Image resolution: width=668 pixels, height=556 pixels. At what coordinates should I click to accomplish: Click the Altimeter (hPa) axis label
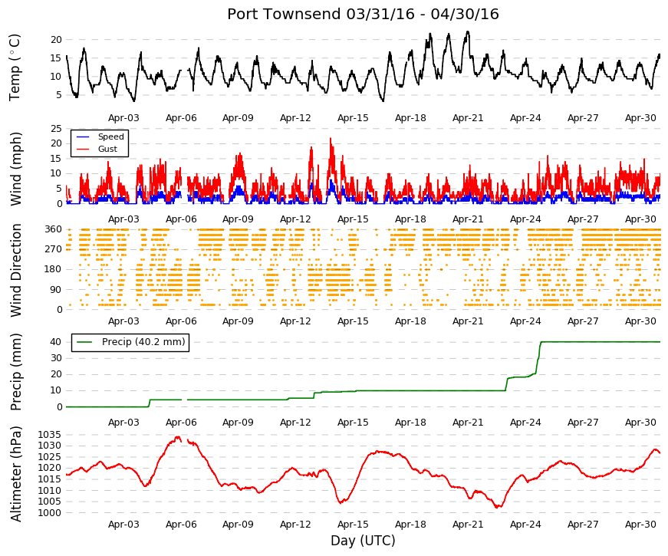(x=15, y=473)
